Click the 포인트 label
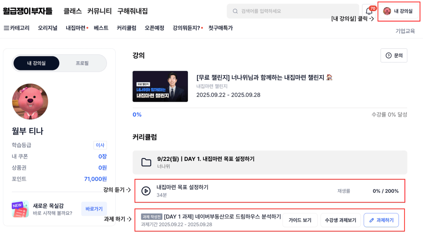This screenshot has height=235, width=423. (x=19, y=179)
